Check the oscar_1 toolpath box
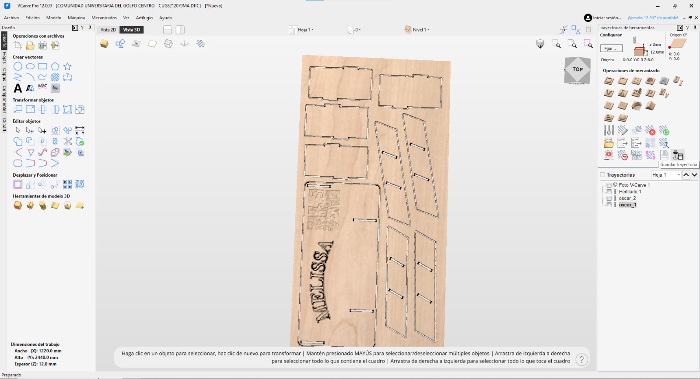This screenshot has width=700, height=379. 609,205
